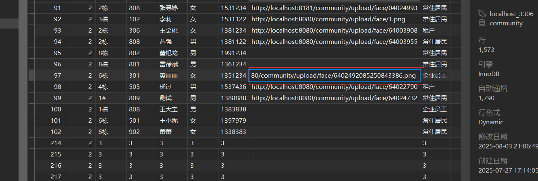538x181 pixels.
Task: Click the building cell 4栋
Action: [x=111, y=87]
